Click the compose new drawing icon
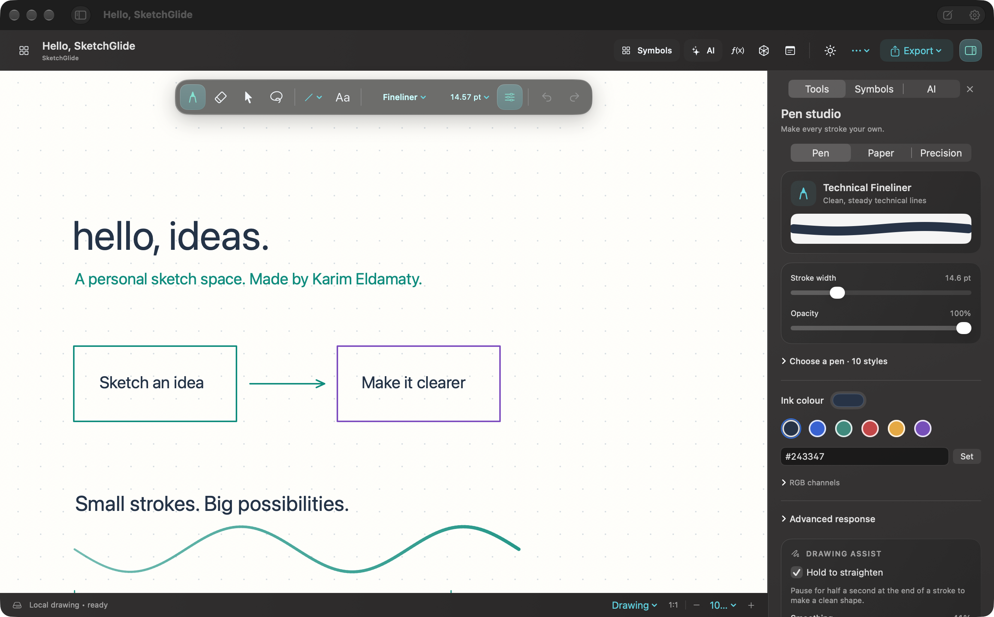Screen dimensions: 994x617 click(947, 15)
